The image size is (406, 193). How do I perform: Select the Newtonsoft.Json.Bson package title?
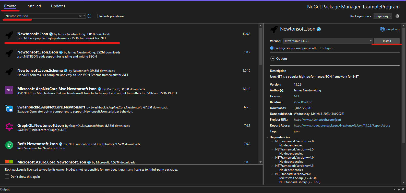(38, 52)
